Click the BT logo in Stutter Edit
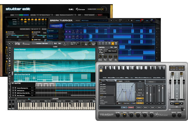This screenshot has width=188, height=125. pyautogui.click(x=71, y=9)
